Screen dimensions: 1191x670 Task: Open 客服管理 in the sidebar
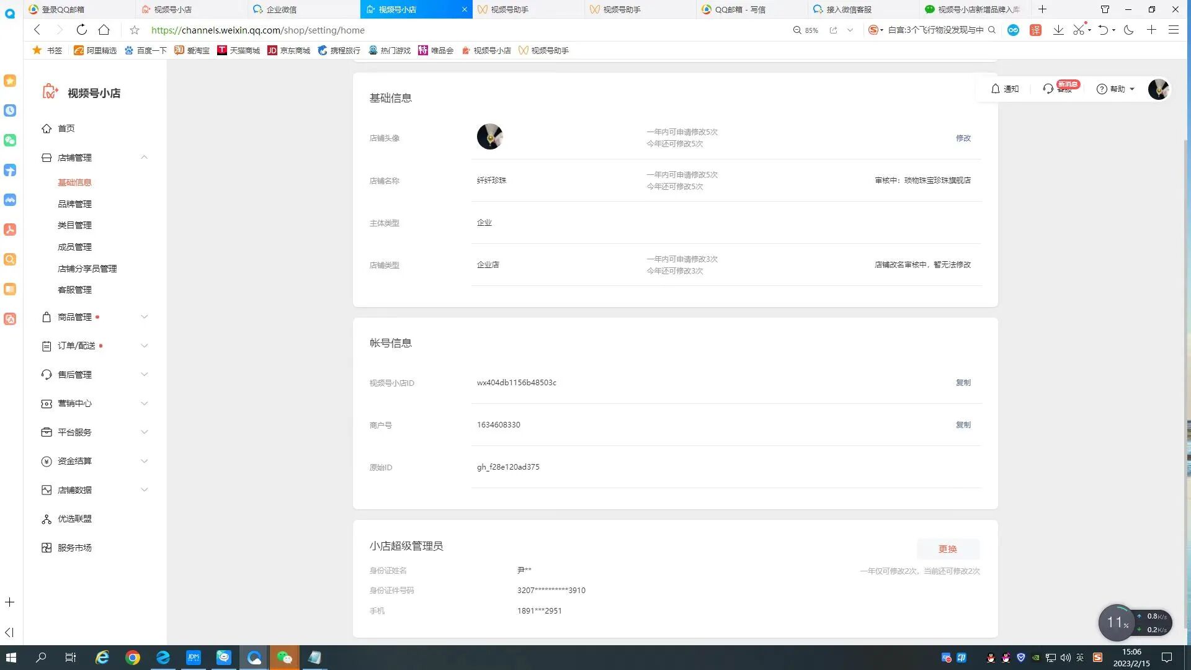point(74,290)
